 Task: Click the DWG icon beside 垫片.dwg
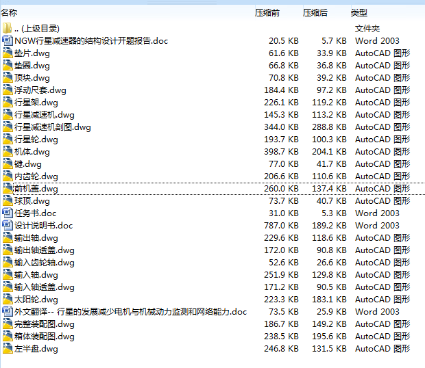pos(8,53)
